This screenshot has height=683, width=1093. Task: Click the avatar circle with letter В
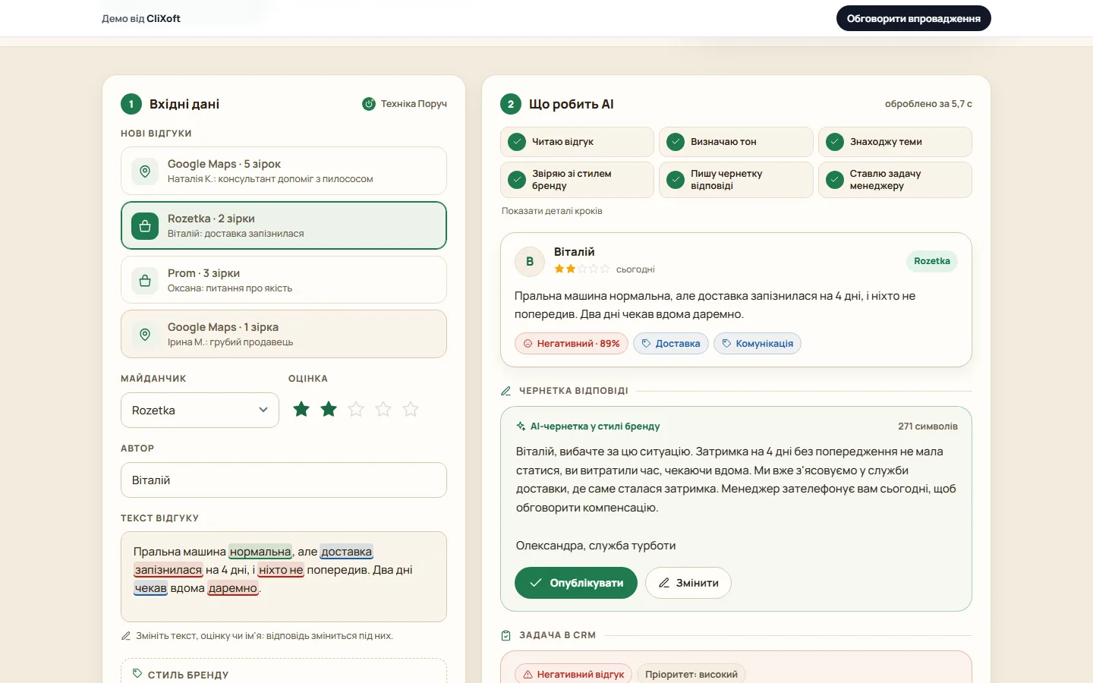point(530,261)
